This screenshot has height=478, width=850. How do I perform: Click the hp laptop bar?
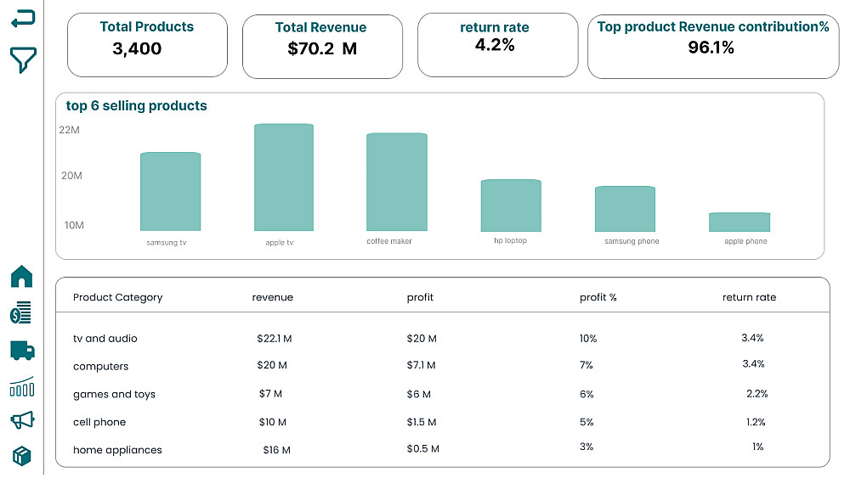pyautogui.click(x=511, y=205)
